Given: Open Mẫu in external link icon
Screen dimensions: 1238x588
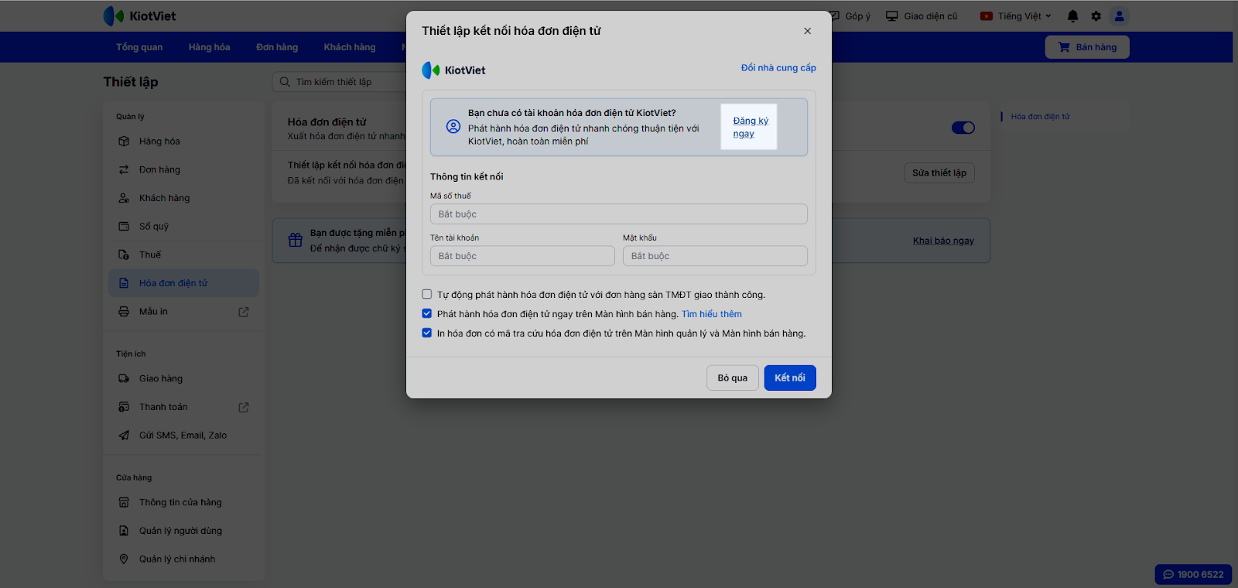Looking at the screenshot, I should tap(244, 312).
